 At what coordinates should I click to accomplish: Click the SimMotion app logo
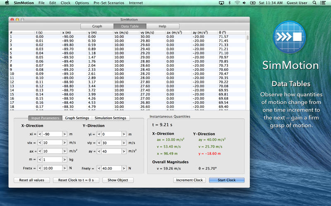(x=289, y=37)
